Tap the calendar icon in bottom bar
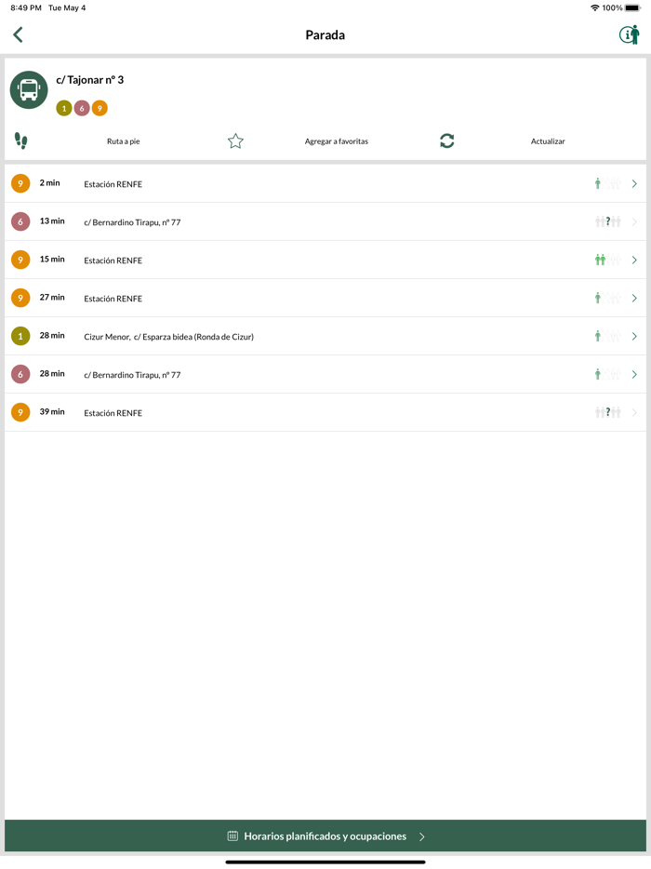Viewport: 651px width, 869px height. click(x=232, y=836)
